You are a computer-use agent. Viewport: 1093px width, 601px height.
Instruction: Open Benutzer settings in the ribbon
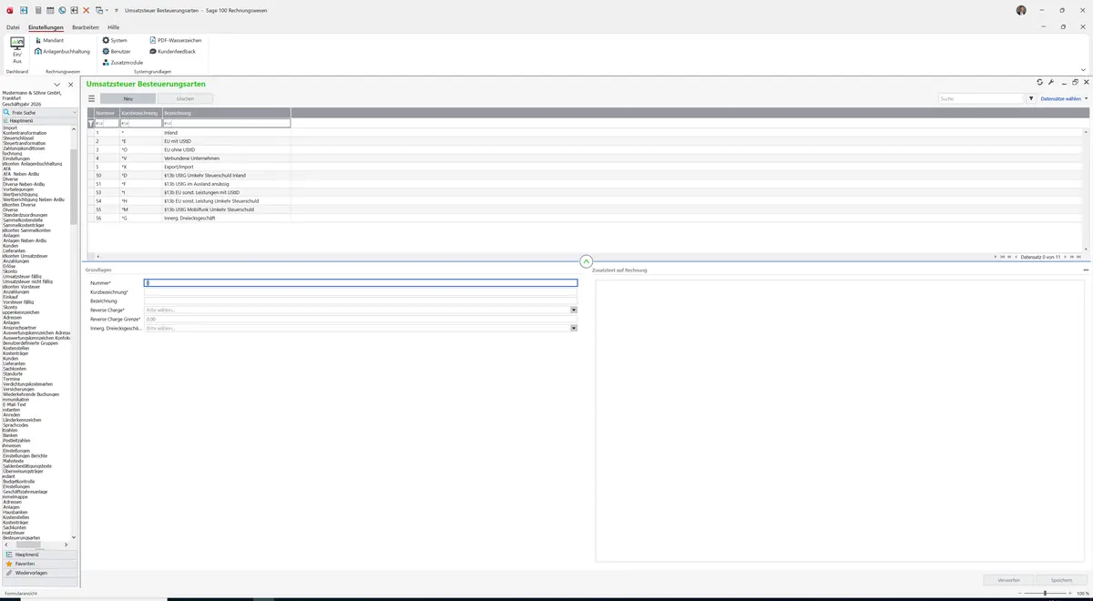click(x=117, y=52)
